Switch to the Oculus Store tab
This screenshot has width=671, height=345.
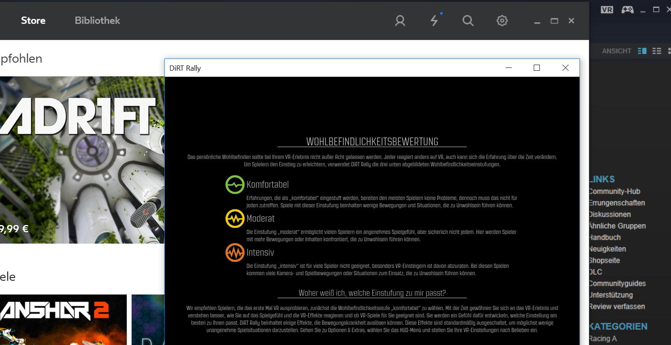[x=33, y=21]
